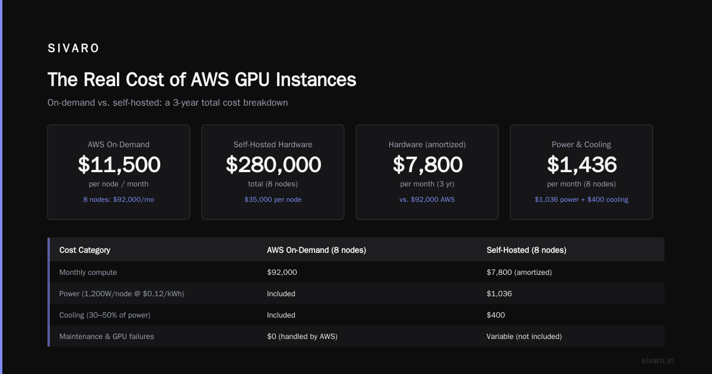
Task: Click '$35,000 per node' note
Action: point(273,199)
